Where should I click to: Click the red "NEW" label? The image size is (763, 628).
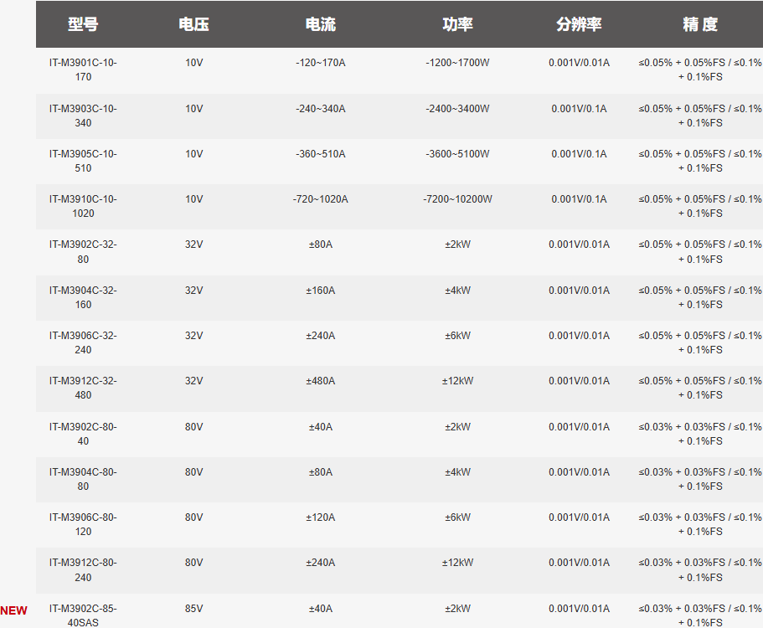pyautogui.click(x=13, y=610)
